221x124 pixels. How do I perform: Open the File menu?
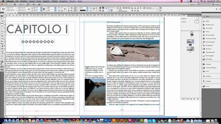click(17, 1)
